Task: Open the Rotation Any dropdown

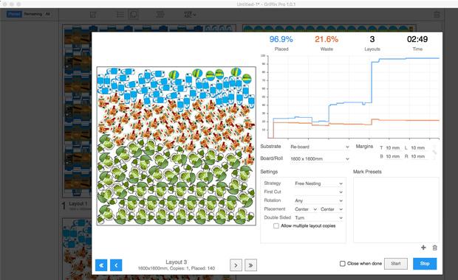Action: (x=318, y=200)
